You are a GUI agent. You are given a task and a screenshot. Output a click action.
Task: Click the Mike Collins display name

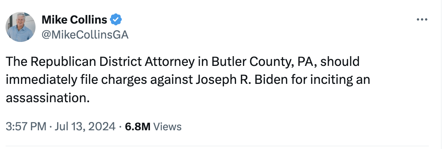point(74,20)
